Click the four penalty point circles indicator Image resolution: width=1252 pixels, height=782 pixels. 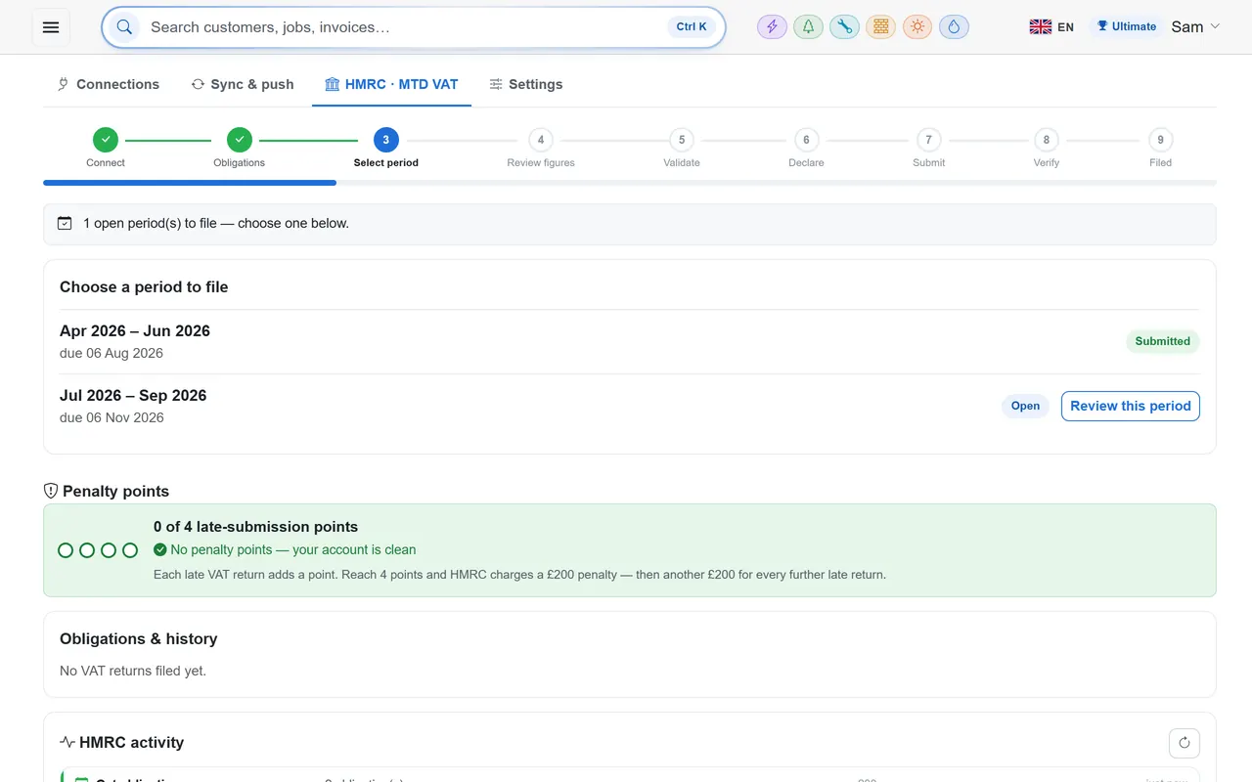(98, 550)
